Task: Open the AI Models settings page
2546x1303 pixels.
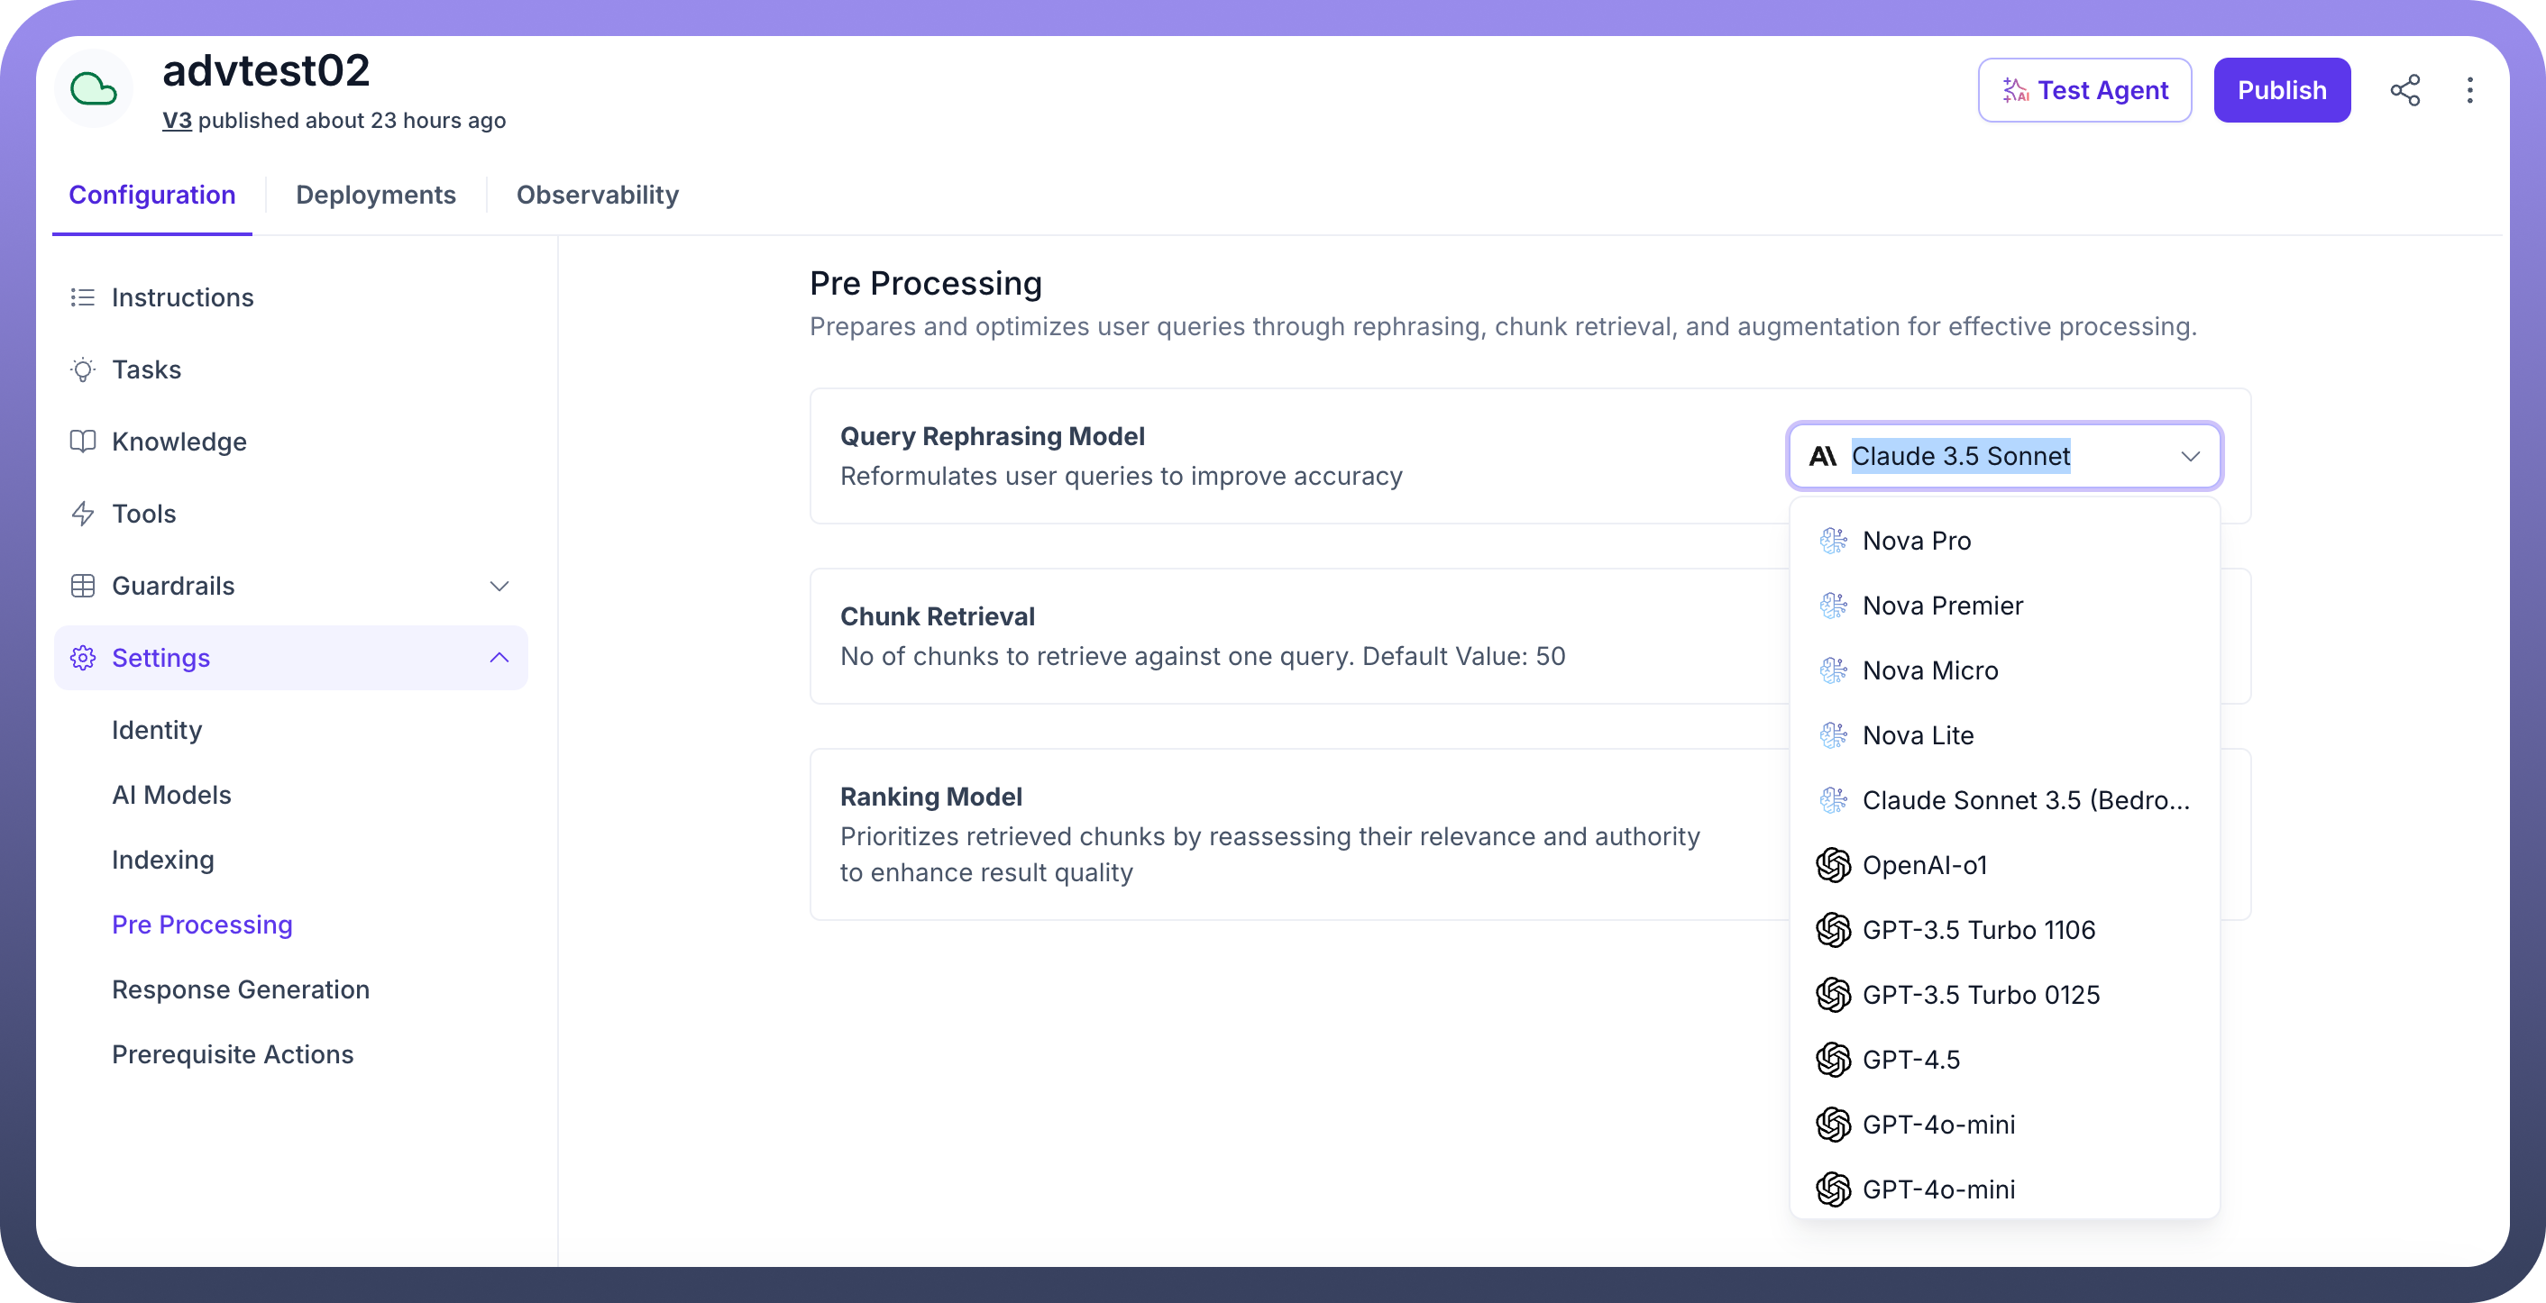Action: 171,796
